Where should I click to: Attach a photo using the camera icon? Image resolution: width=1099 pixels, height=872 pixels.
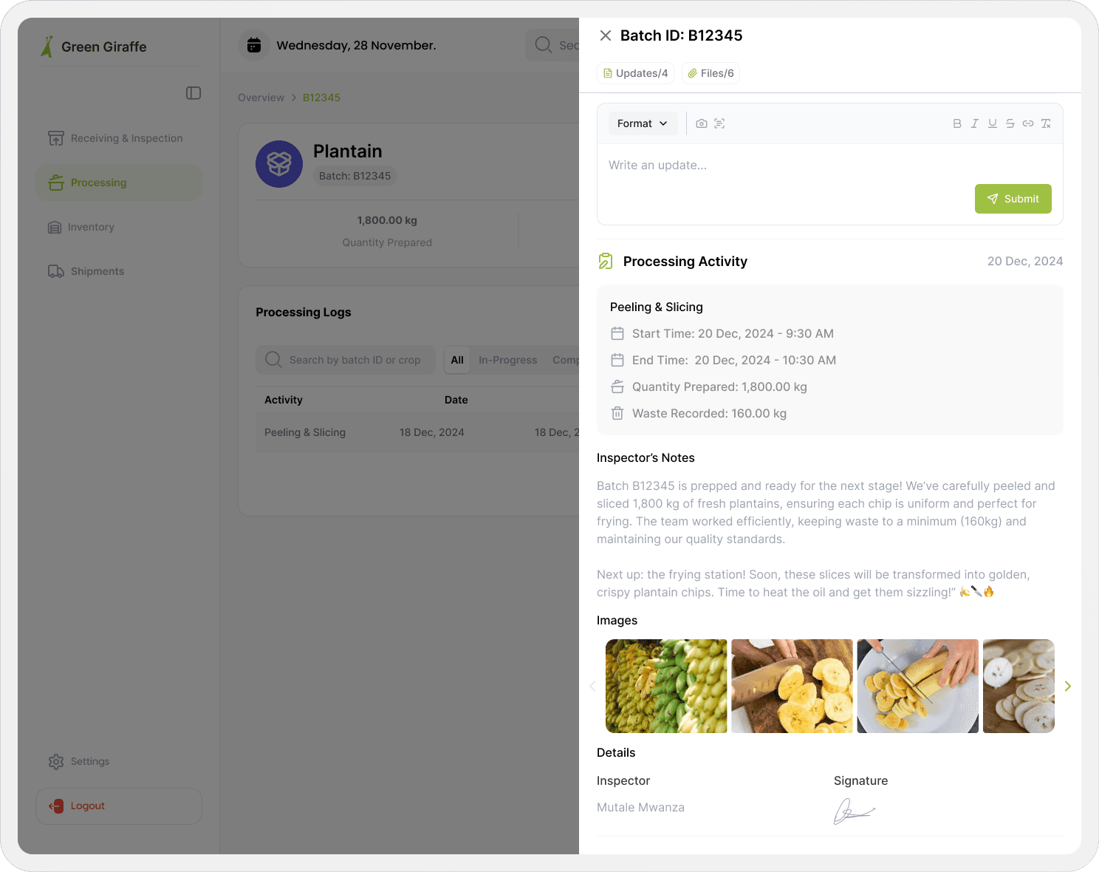[x=702, y=123]
